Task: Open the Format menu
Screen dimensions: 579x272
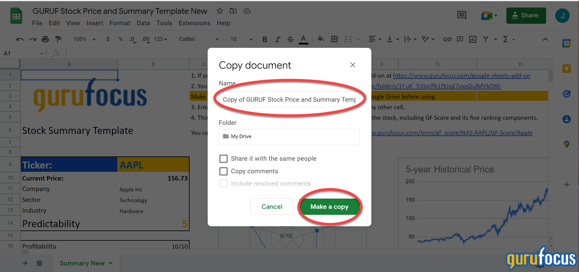Action: tap(120, 23)
